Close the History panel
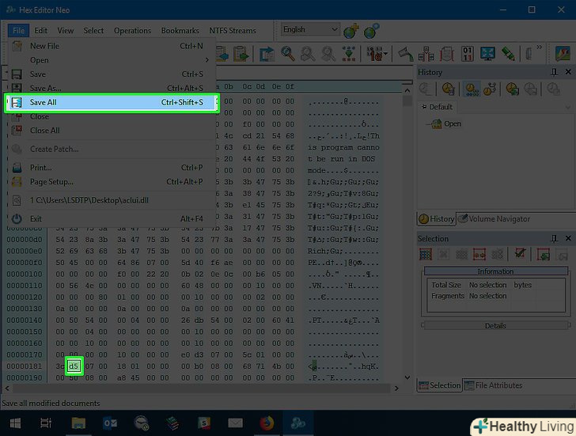This screenshot has height=436, width=576. pyautogui.click(x=568, y=72)
